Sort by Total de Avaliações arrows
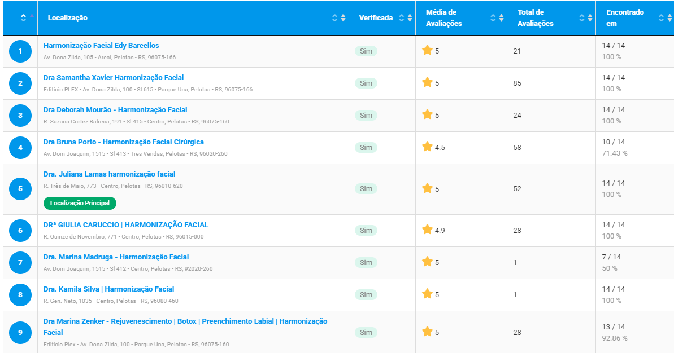The height and width of the screenshot is (353, 674). pos(585,17)
